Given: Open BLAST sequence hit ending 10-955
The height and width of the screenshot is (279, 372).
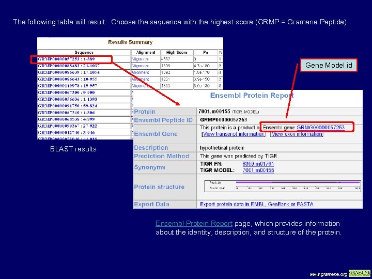Looking at the screenshot, I should (67, 79).
